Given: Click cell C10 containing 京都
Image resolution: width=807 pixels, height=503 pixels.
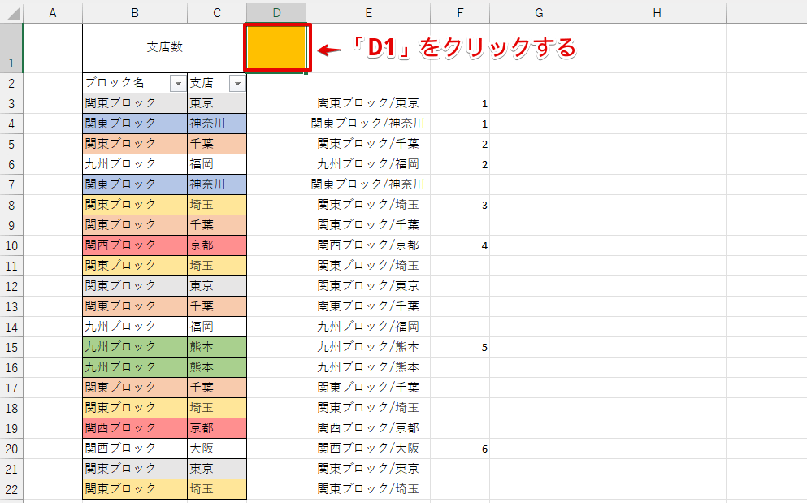Looking at the screenshot, I should 217,245.
